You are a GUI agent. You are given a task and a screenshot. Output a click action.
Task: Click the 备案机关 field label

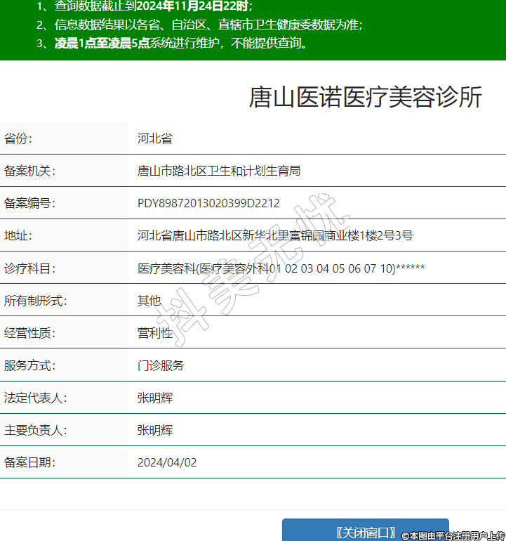tap(29, 171)
